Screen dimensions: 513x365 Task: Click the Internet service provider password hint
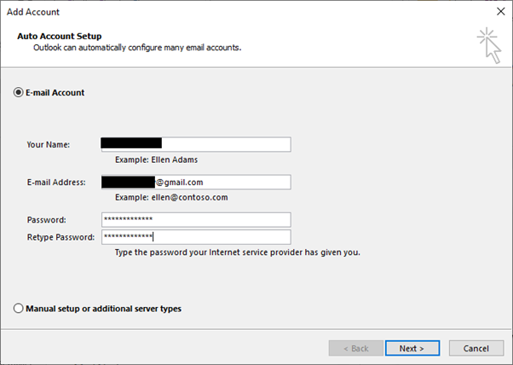pos(237,252)
